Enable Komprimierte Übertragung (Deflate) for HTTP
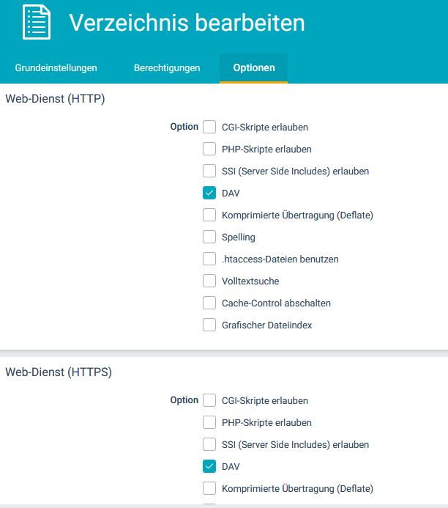The width and height of the screenshot is (448, 508). pyautogui.click(x=209, y=215)
